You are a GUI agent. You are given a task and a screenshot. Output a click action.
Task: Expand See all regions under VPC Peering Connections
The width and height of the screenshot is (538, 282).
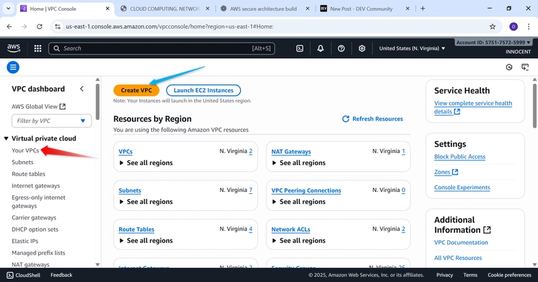point(298,201)
